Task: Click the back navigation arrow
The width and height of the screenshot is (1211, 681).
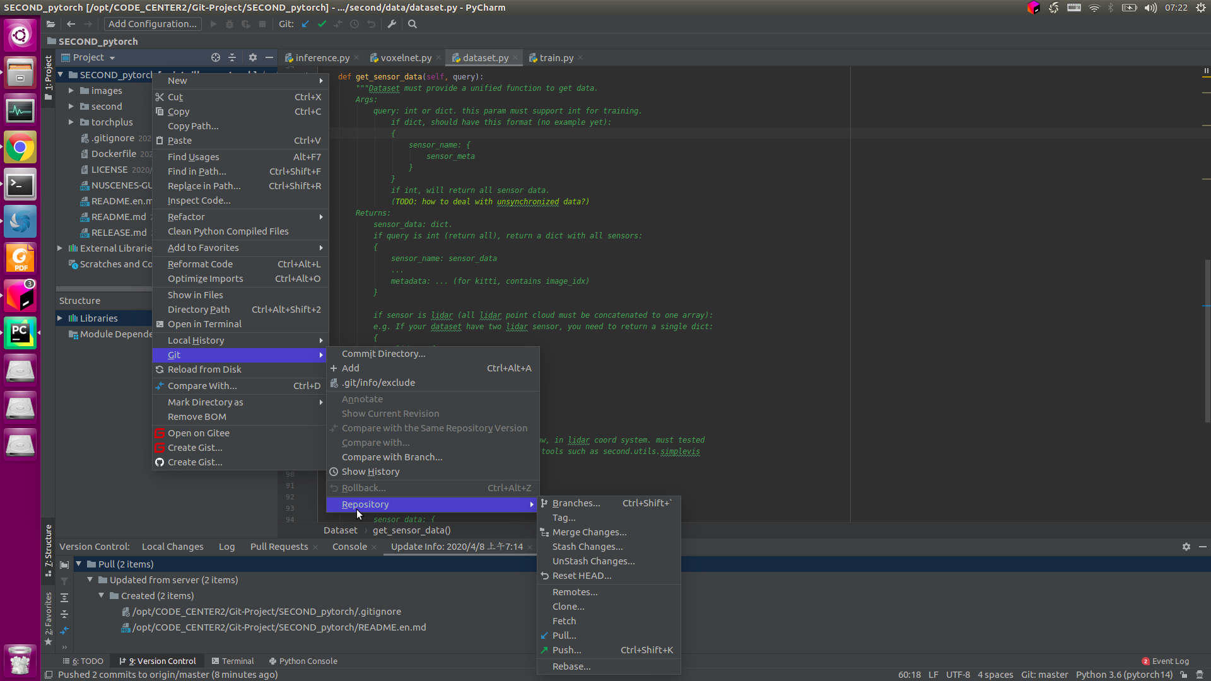Action: pyautogui.click(x=71, y=24)
